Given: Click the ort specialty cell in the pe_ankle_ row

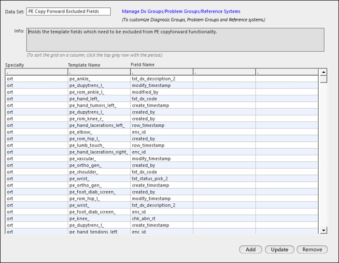Looking at the screenshot, I should point(36,79).
